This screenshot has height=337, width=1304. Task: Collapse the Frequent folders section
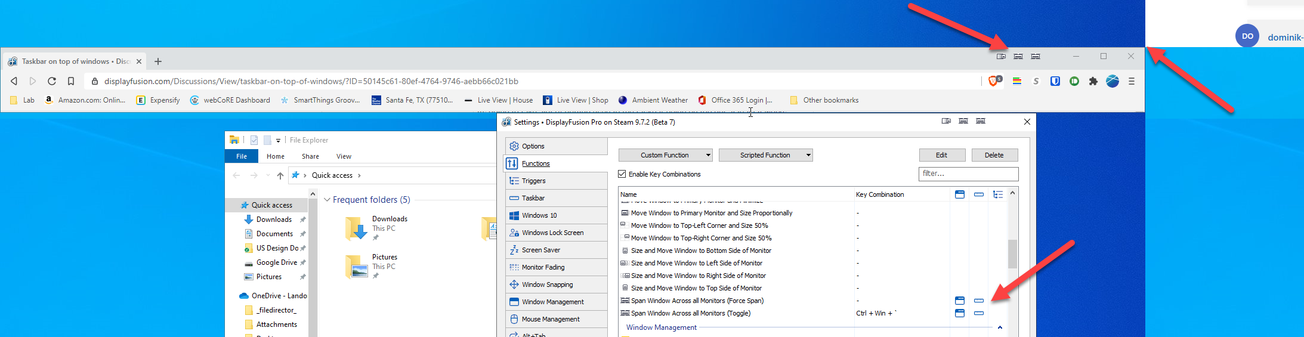(x=327, y=200)
